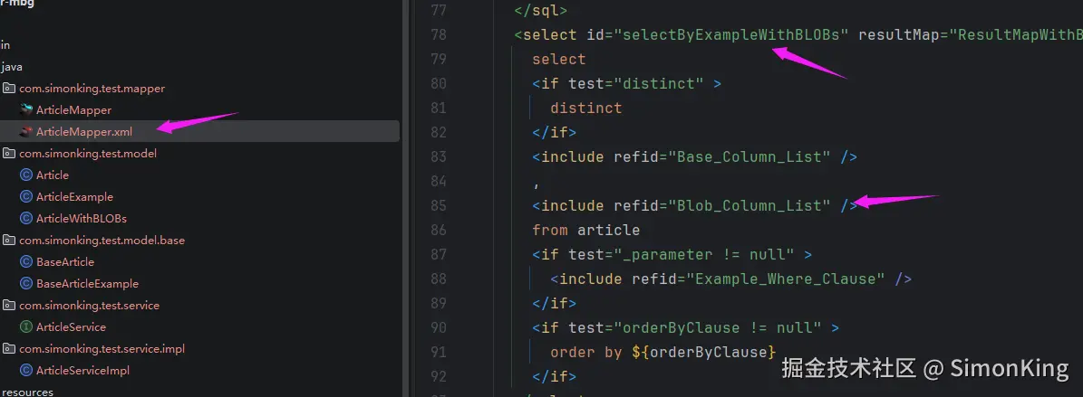Image resolution: width=1083 pixels, height=397 pixels.
Task: Click the ArticleMapper.xml file icon
Action: coord(27,132)
